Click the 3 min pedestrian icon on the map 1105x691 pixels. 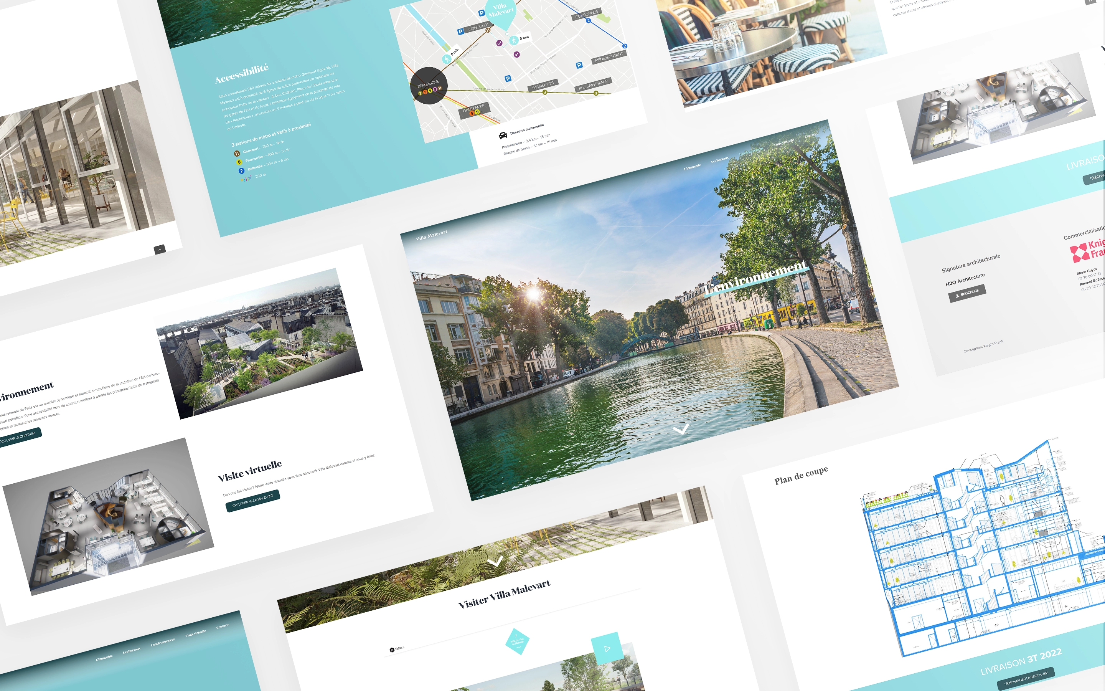(x=514, y=40)
